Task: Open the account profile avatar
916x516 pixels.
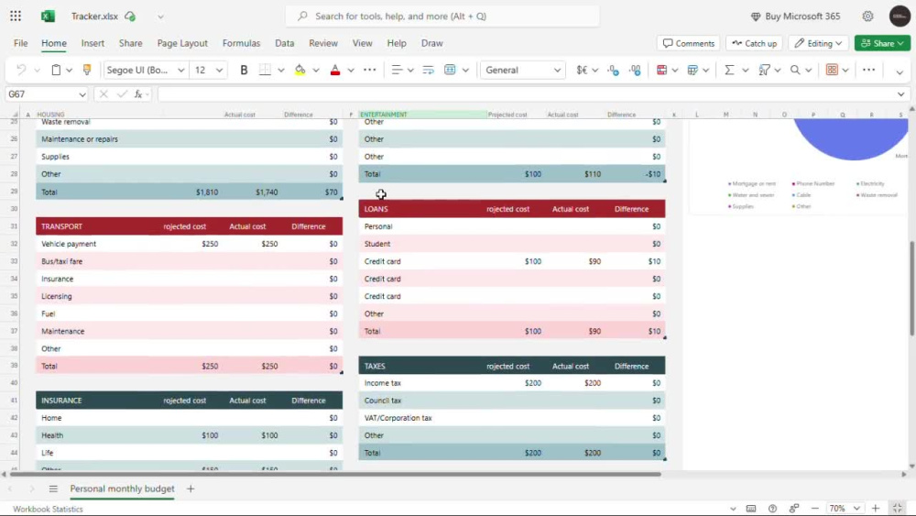Action: (900, 16)
